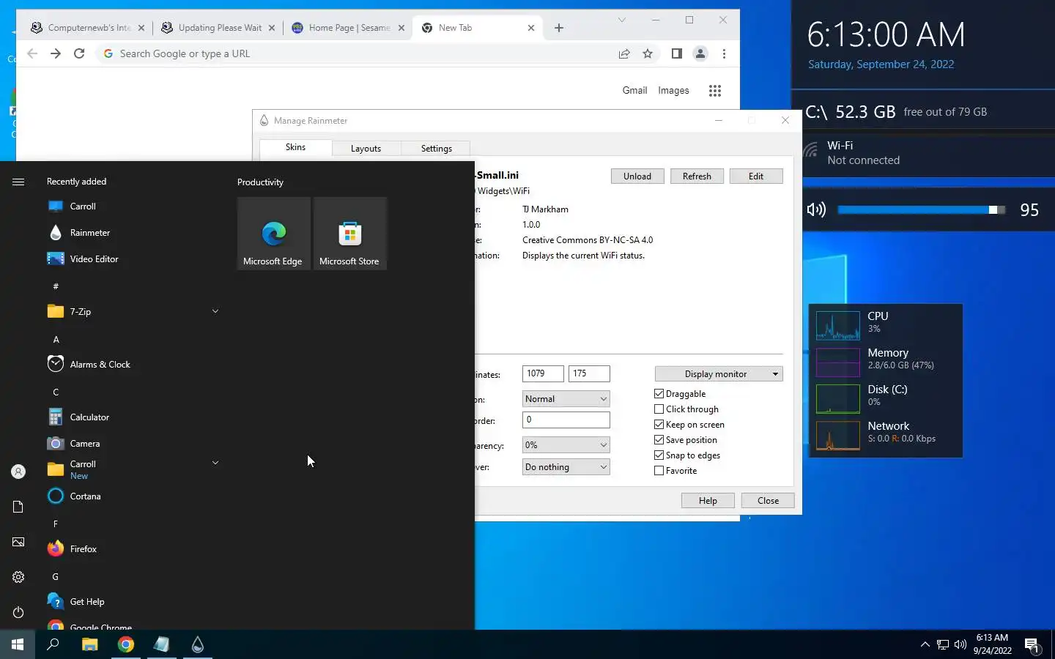Open the Display monitor dropdown

click(x=719, y=374)
